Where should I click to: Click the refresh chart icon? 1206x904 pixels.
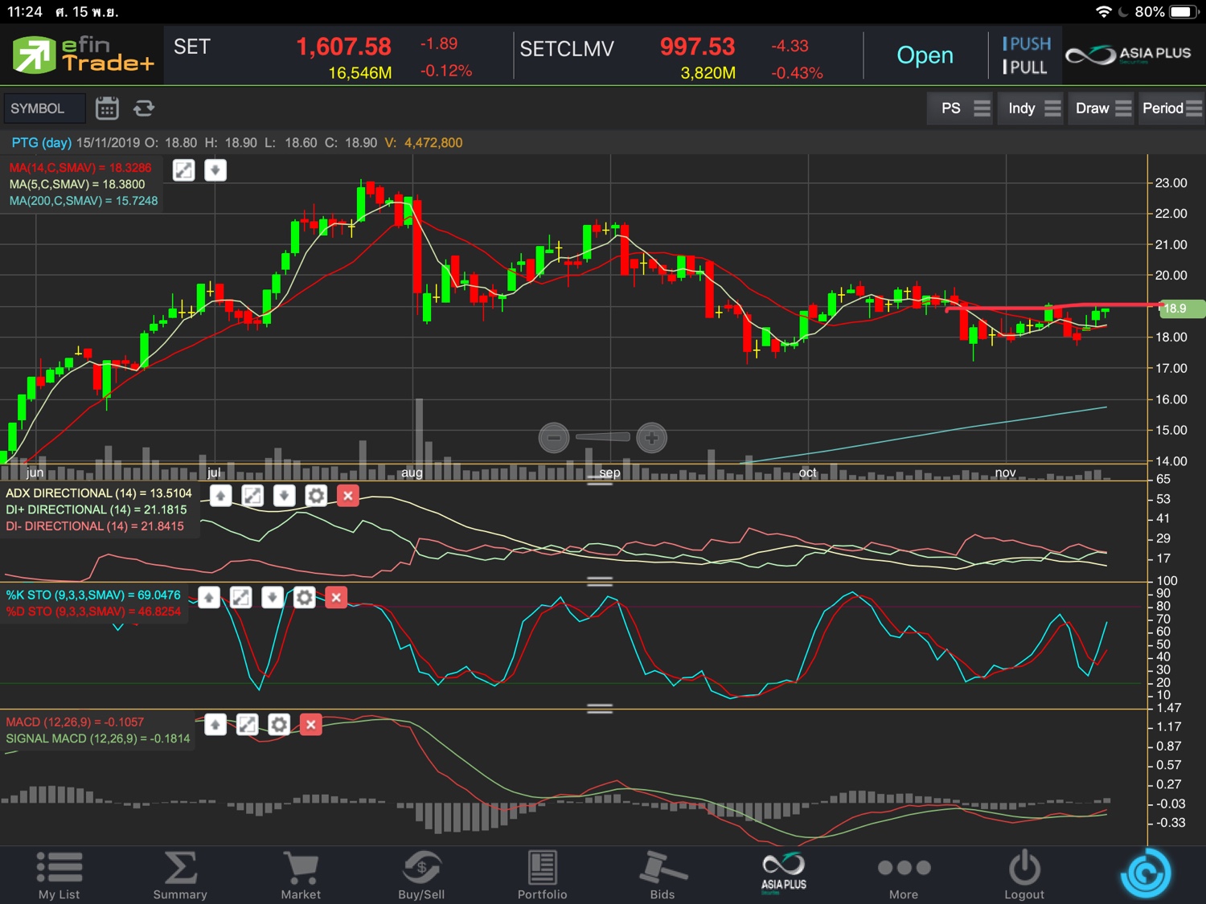tap(144, 108)
